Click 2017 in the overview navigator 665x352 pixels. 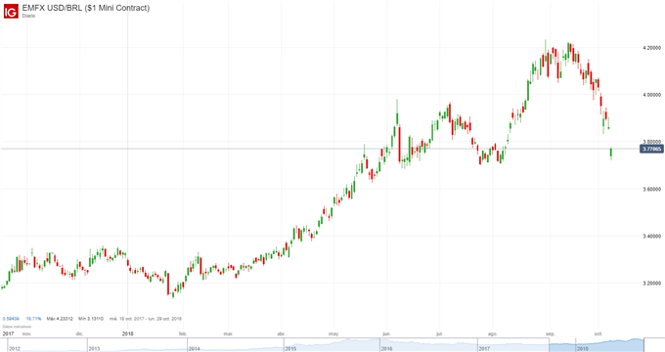point(484,349)
